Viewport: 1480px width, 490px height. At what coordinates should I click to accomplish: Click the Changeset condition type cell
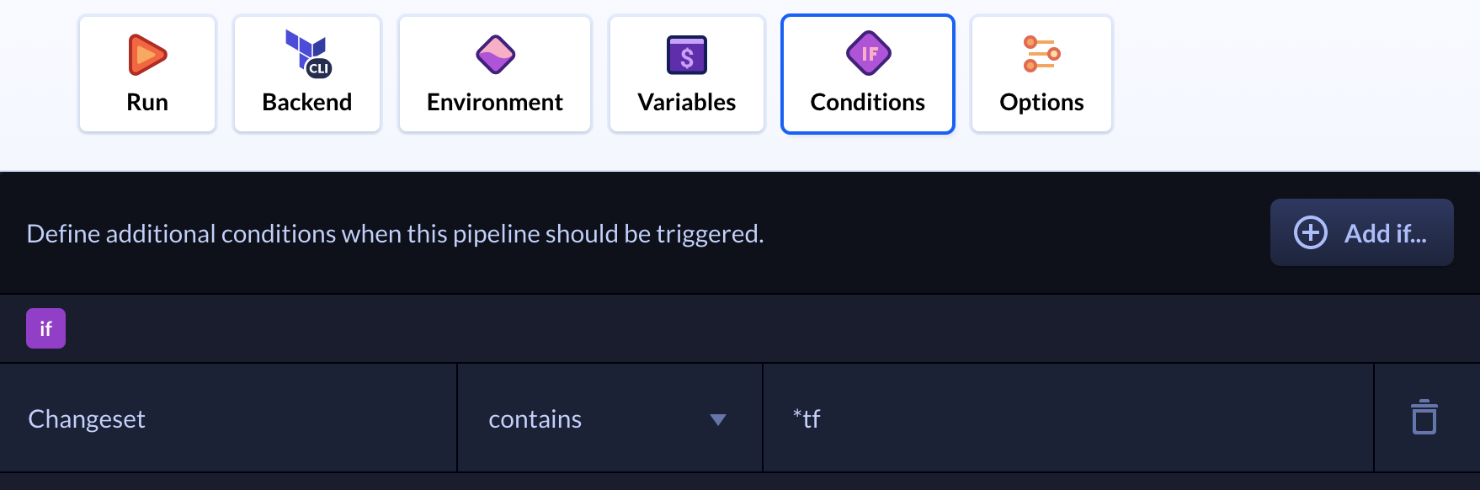pos(228,418)
